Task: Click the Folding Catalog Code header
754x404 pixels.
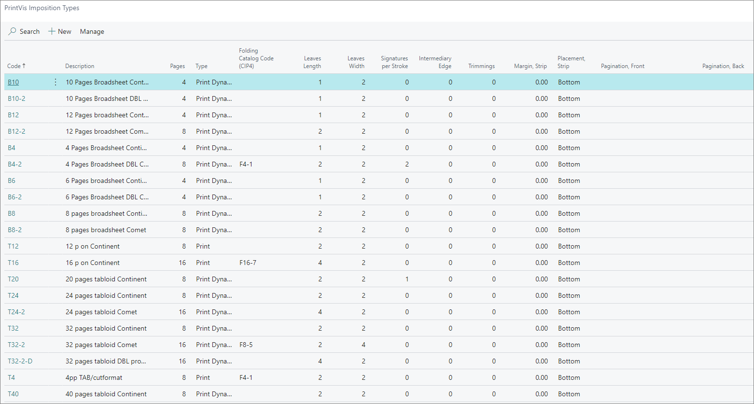Action: click(x=256, y=58)
